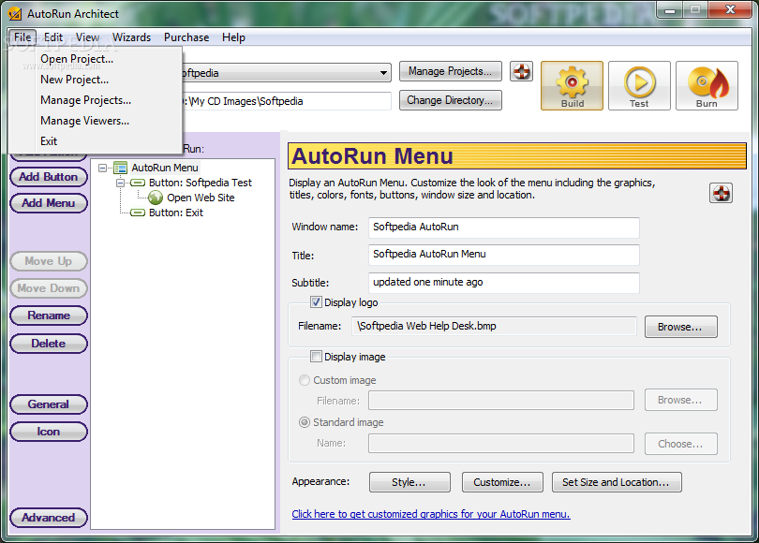Click lifebuoy help icon under AutoRun Menu banner
This screenshot has height=543, width=759.
[x=721, y=194]
